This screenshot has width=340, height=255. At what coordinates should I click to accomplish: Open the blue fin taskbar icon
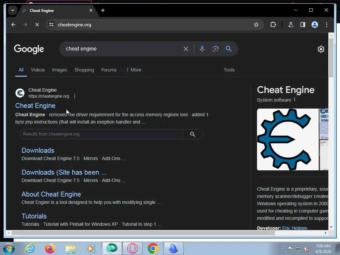[173, 248]
